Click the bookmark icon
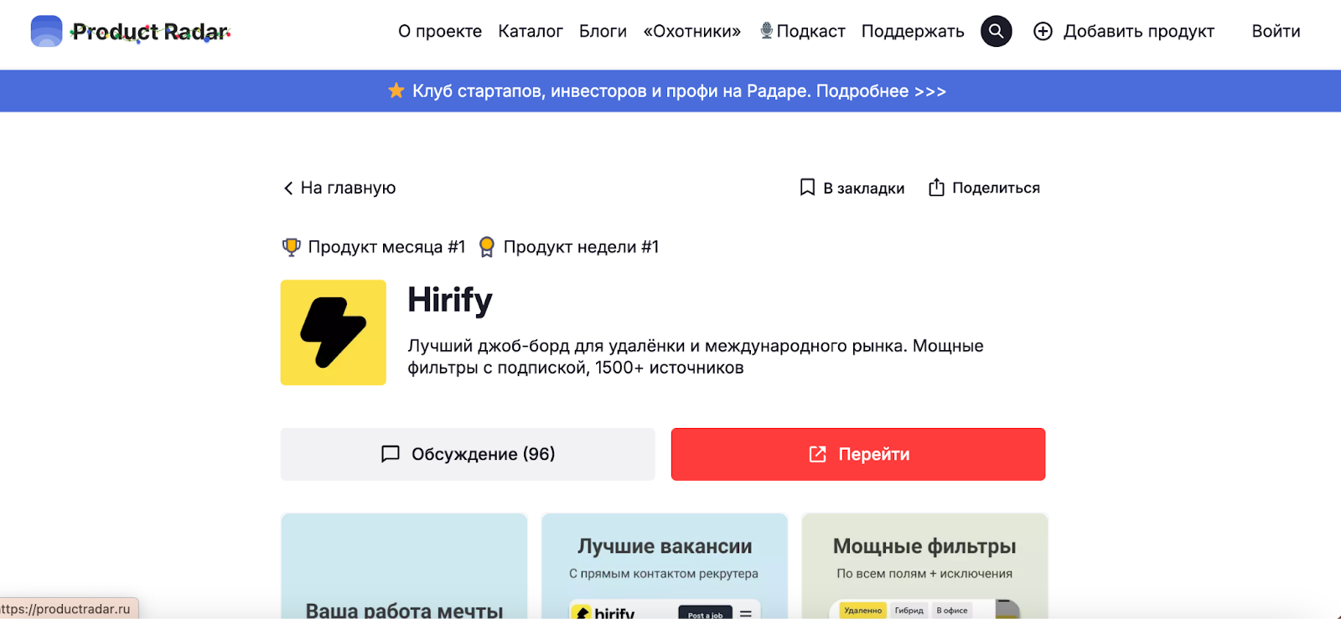1341x619 pixels. pos(807,188)
